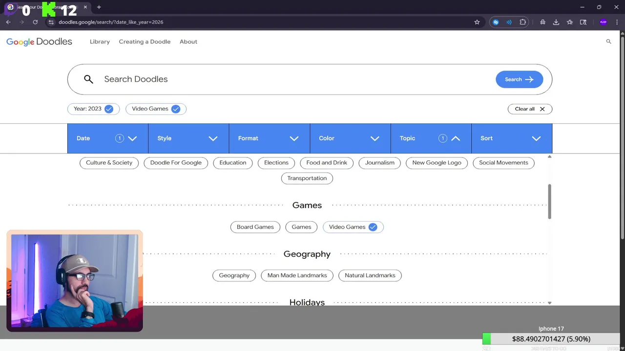Viewport: 625px width, 351px height.
Task: Select the Natural Landmarks topic
Action: pyautogui.click(x=370, y=275)
